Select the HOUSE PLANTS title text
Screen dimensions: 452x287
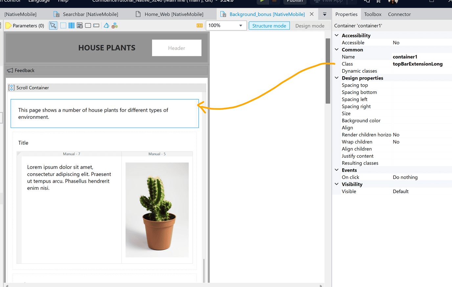(x=107, y=48)
